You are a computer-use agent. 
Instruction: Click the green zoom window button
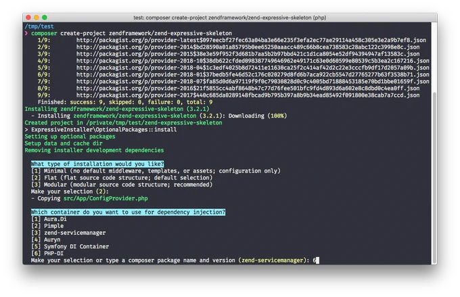(x=45, y=18)
